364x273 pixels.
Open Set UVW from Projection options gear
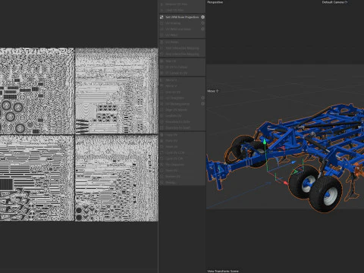202,17
